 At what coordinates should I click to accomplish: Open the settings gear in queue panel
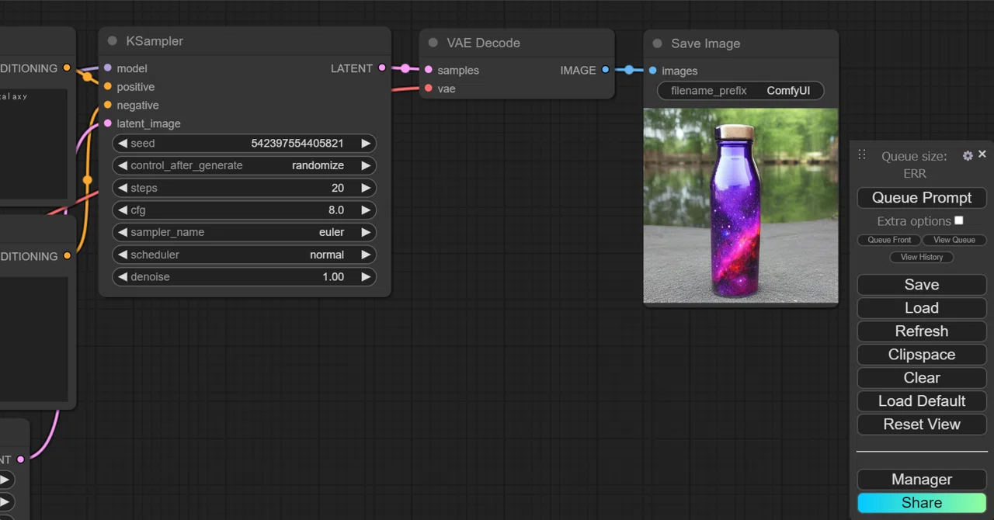click(968, 156)
